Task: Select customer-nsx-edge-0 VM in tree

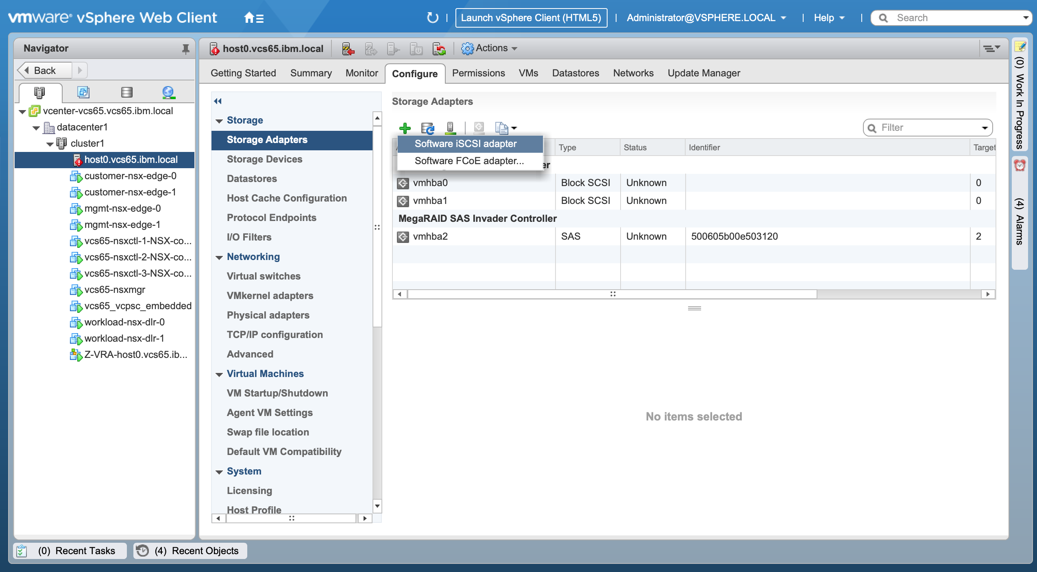Action: click(x=130, y=176)
